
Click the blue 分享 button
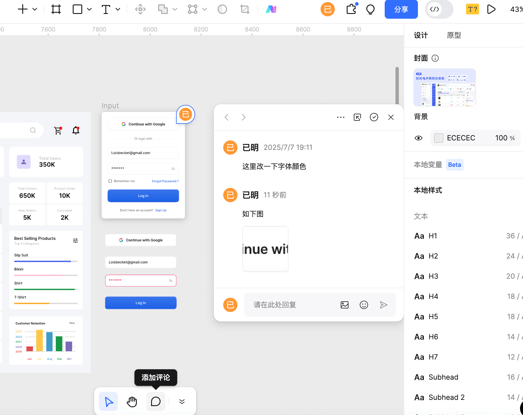coord(401,9)
